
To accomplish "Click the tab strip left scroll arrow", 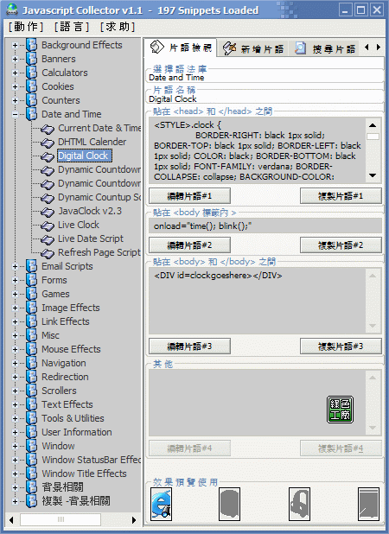I will (x=367, y=48).
